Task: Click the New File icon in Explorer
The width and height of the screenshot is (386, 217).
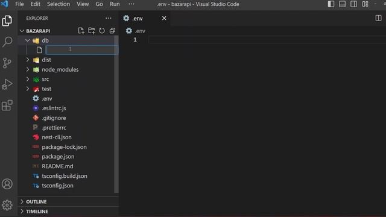Action: point(81,31)
